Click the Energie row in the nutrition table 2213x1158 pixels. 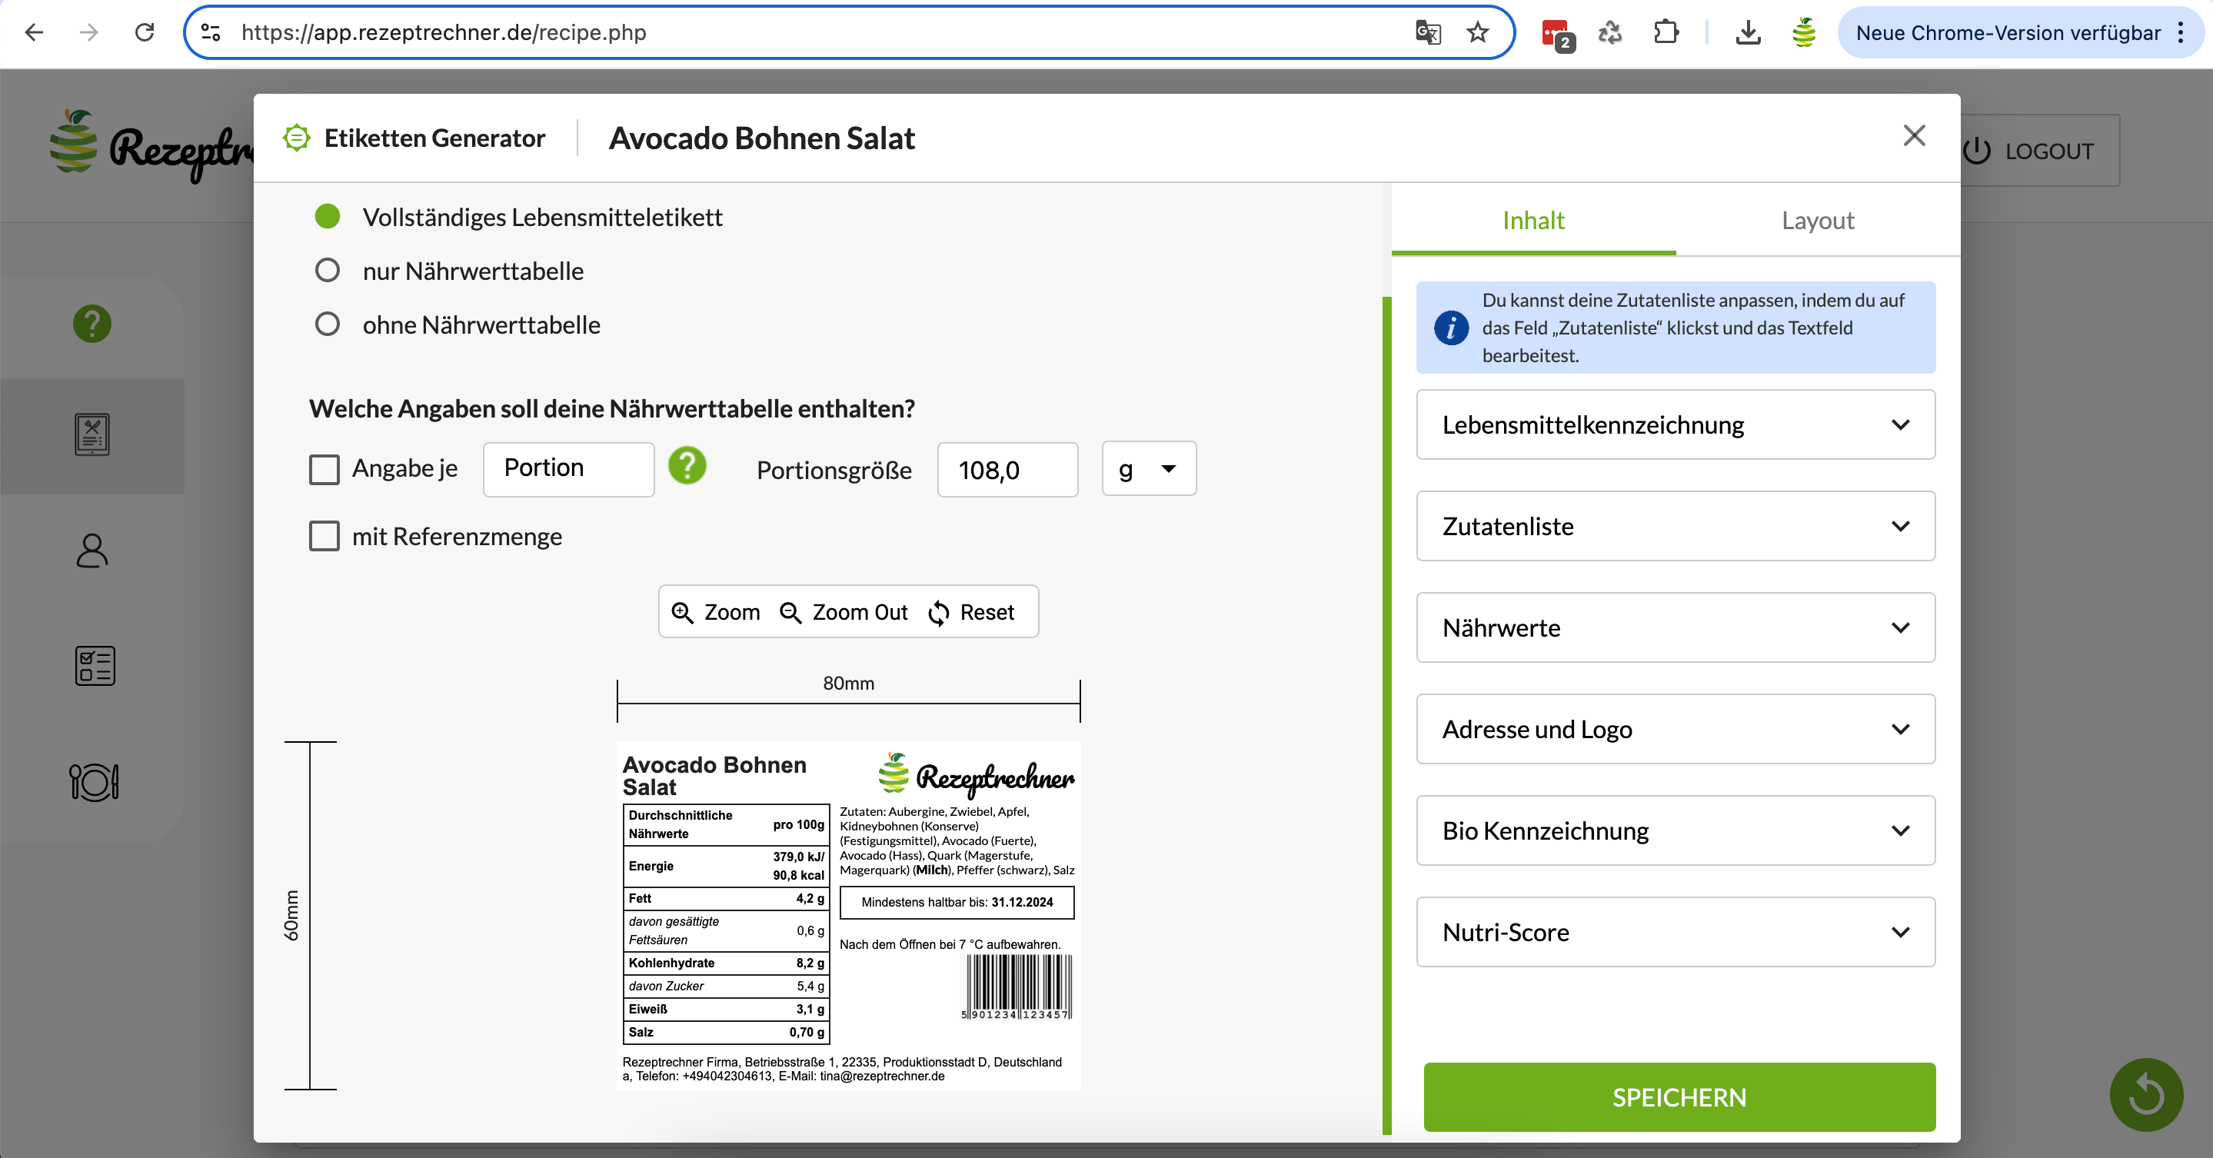click(x=726, y=866)
